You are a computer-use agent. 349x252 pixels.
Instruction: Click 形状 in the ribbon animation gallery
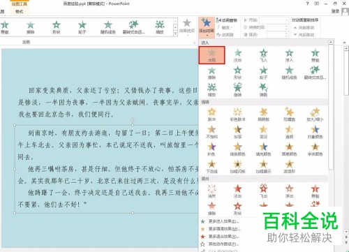(57, 27)
